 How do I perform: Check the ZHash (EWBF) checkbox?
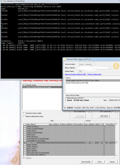[x=25, y=145]
